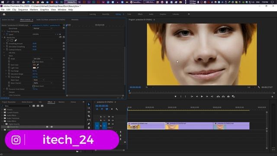Reset the Smoothing Amount parameter
Image resolution: width=277 pixels, height=156 pixels.
tap(64, 43)
